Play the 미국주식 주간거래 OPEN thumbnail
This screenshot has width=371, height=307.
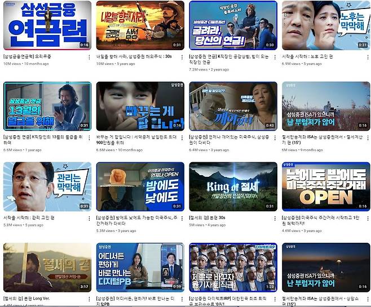(326, 186)
